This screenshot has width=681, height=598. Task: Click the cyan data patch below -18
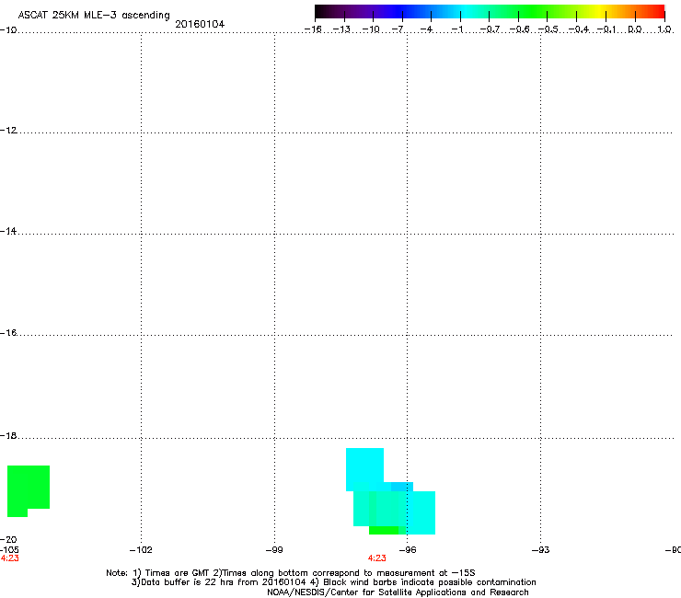pos(364,469)
